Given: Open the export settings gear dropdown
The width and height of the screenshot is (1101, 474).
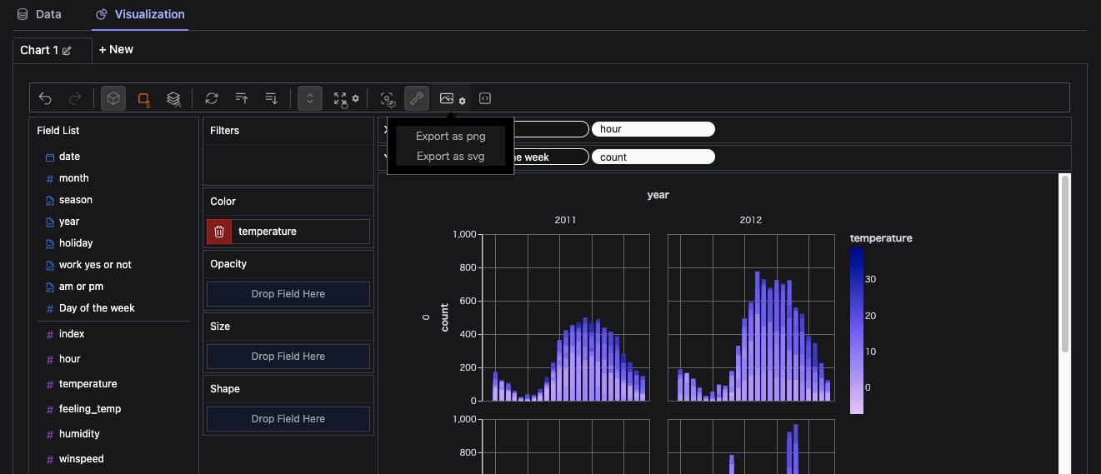Looking at the screenshot, I should tap(463, 101).
